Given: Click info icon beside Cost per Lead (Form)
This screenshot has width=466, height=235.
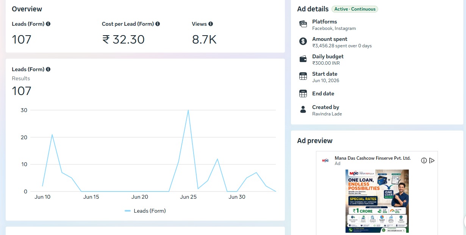Looking at the screenshot, I should coord(158,24).
